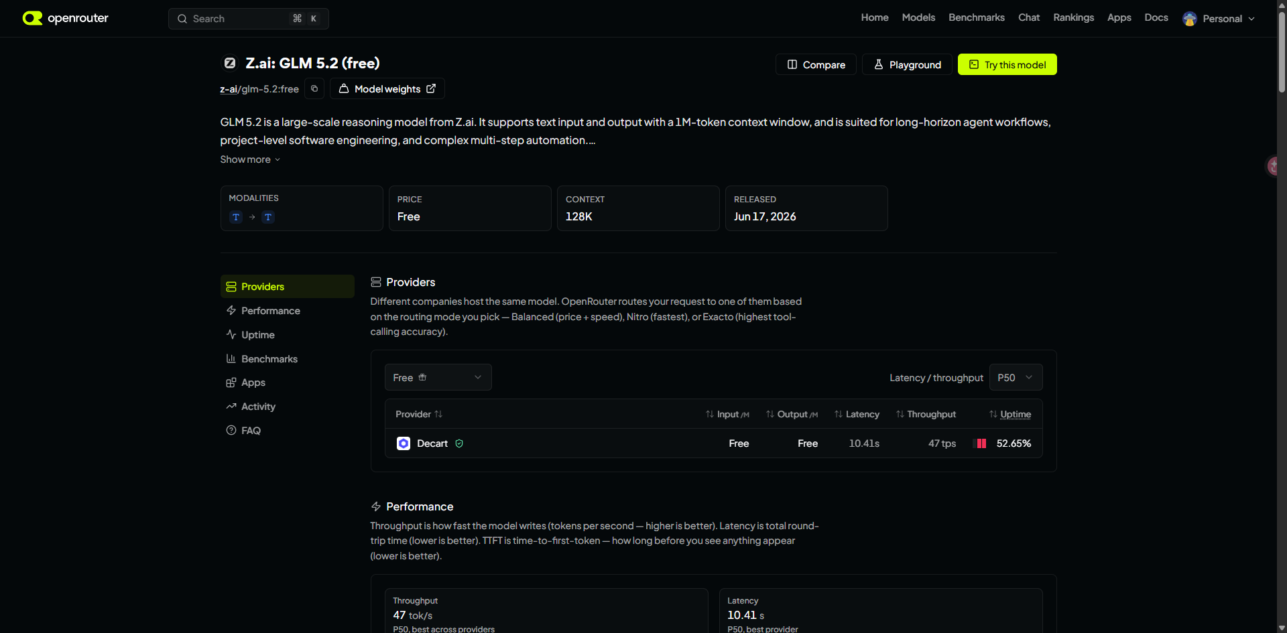
Task: Open the Uptime section from the sidebar
Action: 288,335
